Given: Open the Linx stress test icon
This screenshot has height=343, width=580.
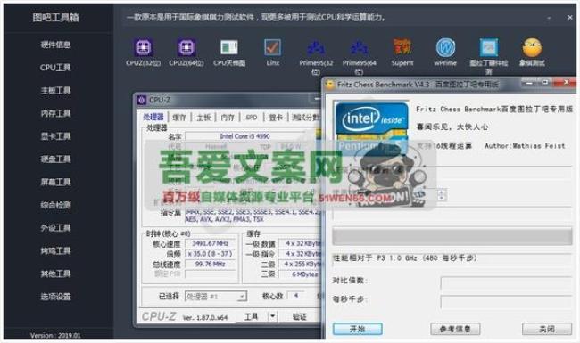Looking at the screenshot, I should point(273,48).
